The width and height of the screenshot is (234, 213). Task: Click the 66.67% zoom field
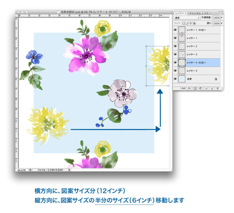22,170
